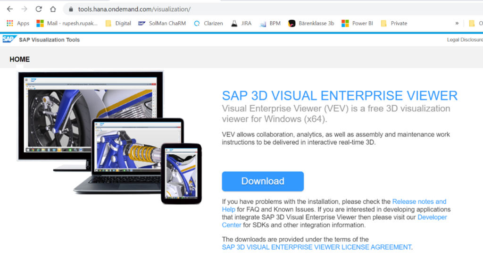Open the JIRA bookmark

(x=241, y=23)
